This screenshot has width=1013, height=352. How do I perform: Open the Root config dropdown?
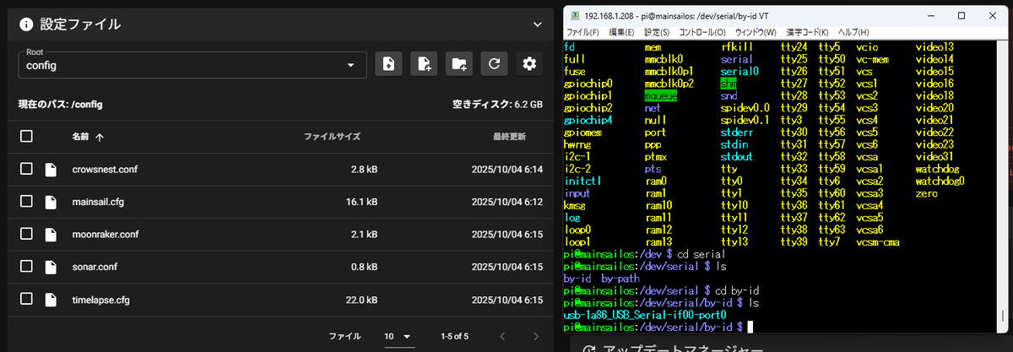click(x=192, y=64)
